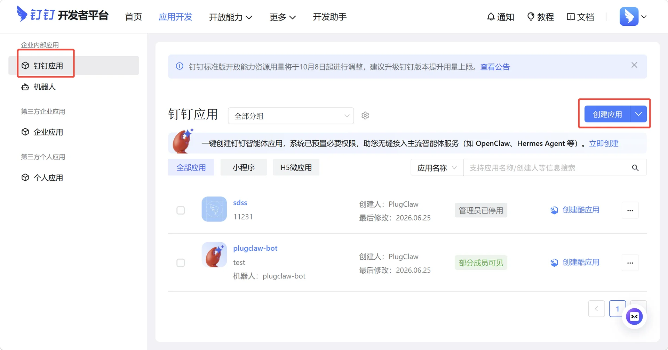The width and height of the screenshot is (668, 350).
Task: Switch to the H5微应用 tab
Action: coord(296,167)
